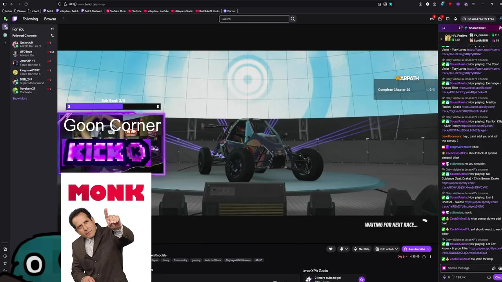Image resolution: width=502 pixels, height=282 pixels.
Task: Open stream options three-dot menu
Action: [430, 257]
